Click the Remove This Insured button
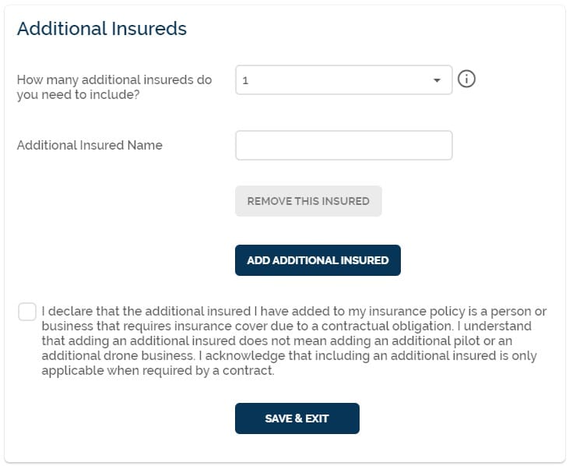Viewport: 569px width, 466px height. pos(308,201)
